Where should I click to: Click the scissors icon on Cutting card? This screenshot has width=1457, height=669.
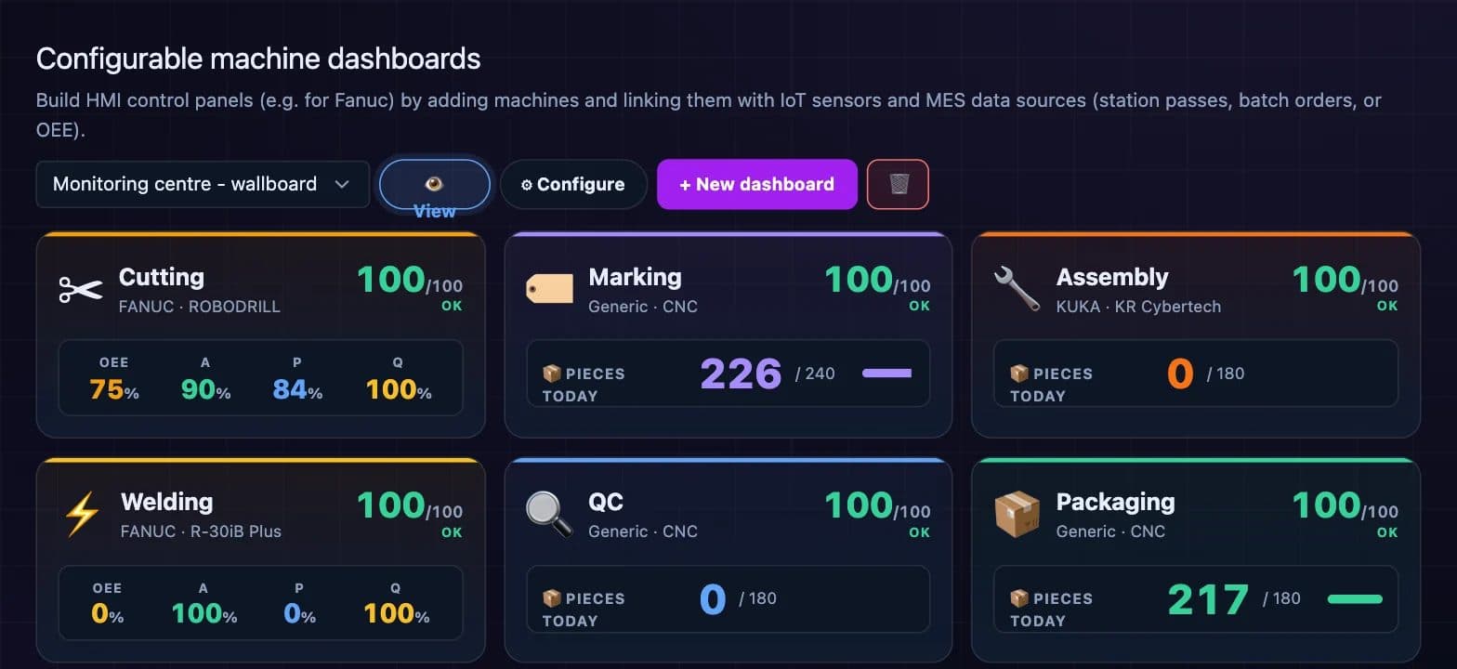pos(81,289)
